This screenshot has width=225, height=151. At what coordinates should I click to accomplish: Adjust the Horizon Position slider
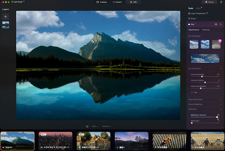[x=202, y=77]
